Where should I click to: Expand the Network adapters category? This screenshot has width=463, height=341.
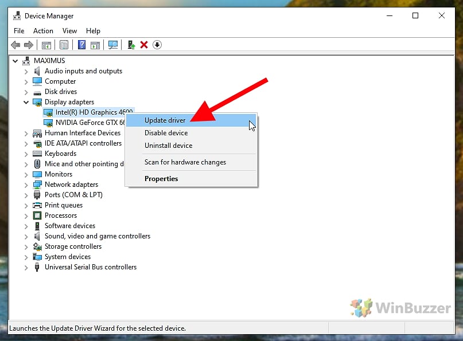click(x=25, y=184)
